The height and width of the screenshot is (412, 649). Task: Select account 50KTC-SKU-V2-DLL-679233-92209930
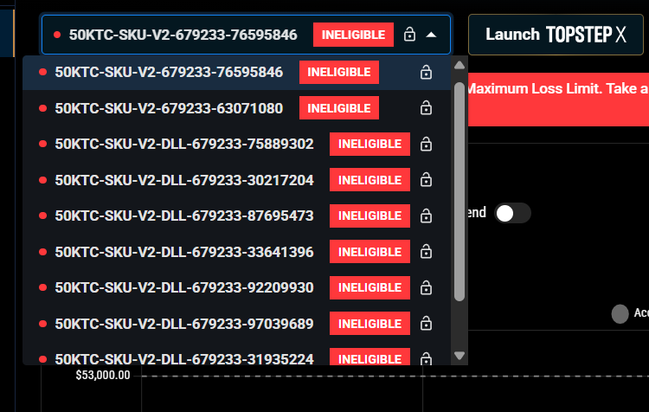237,287
